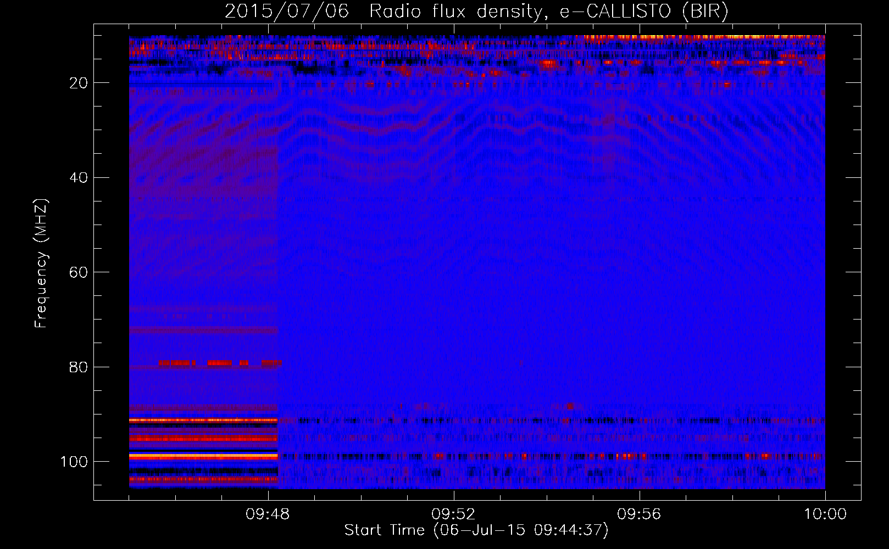Image resolution: width=889 pixels, height=549 pixels.
Task: Click the 10:00 time tick label
Action: (x=825, y=514)
